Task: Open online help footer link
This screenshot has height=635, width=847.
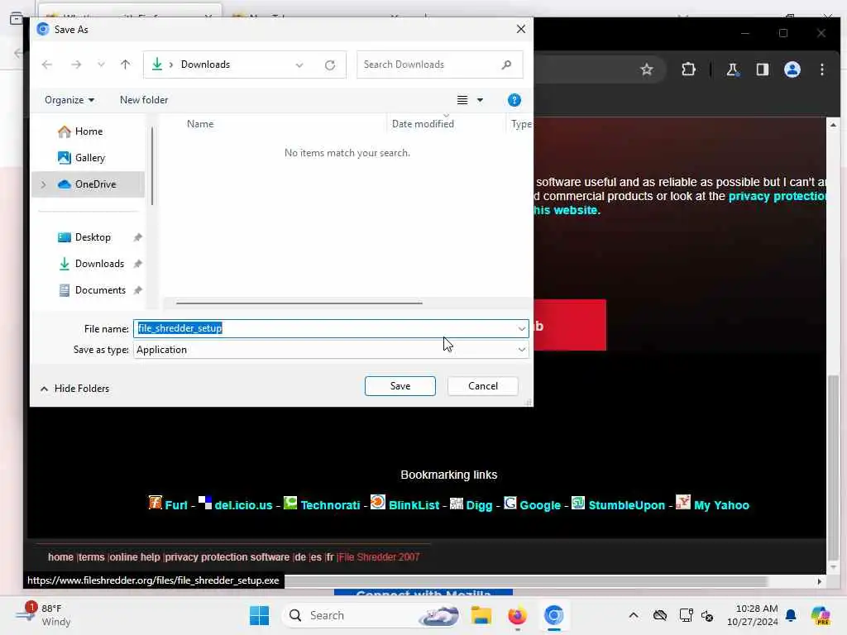Action: tap(135, 556)
